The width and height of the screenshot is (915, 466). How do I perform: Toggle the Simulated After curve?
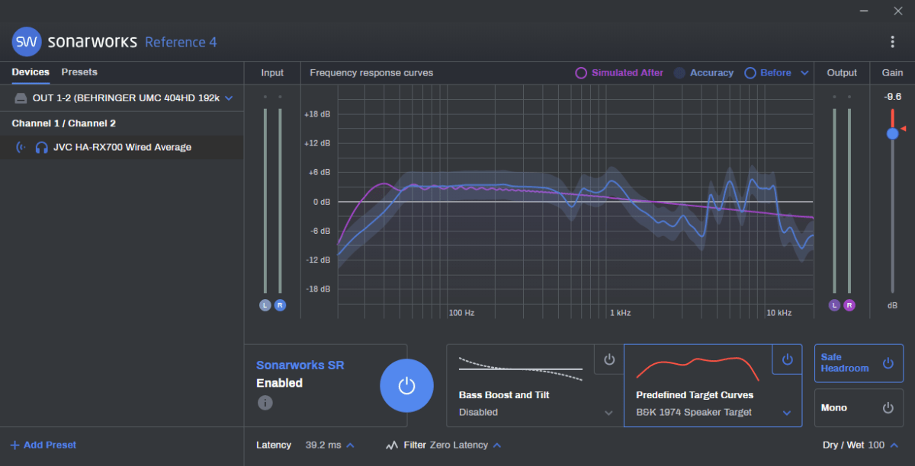[x=619, y=73]
